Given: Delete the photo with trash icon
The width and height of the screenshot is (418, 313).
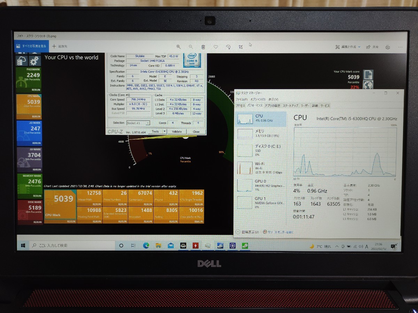Looking at the screenshot, I should 203,47.
